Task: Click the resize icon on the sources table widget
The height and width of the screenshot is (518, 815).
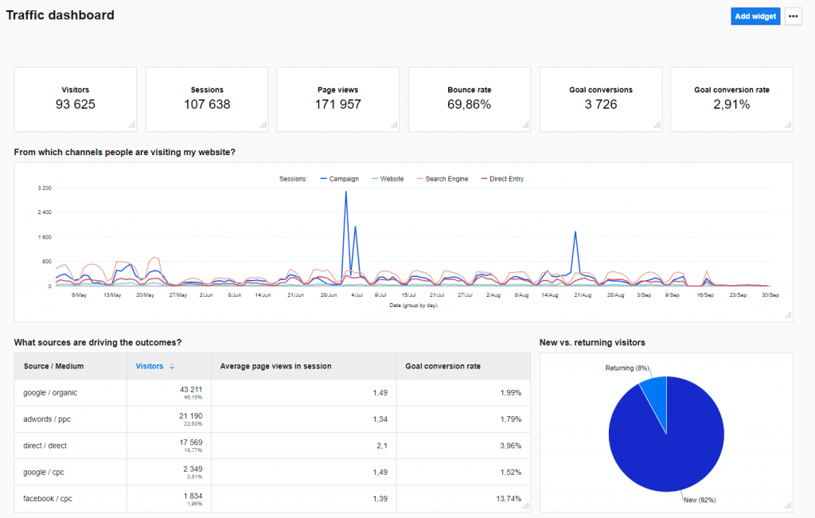Action: tap(524, 504)
